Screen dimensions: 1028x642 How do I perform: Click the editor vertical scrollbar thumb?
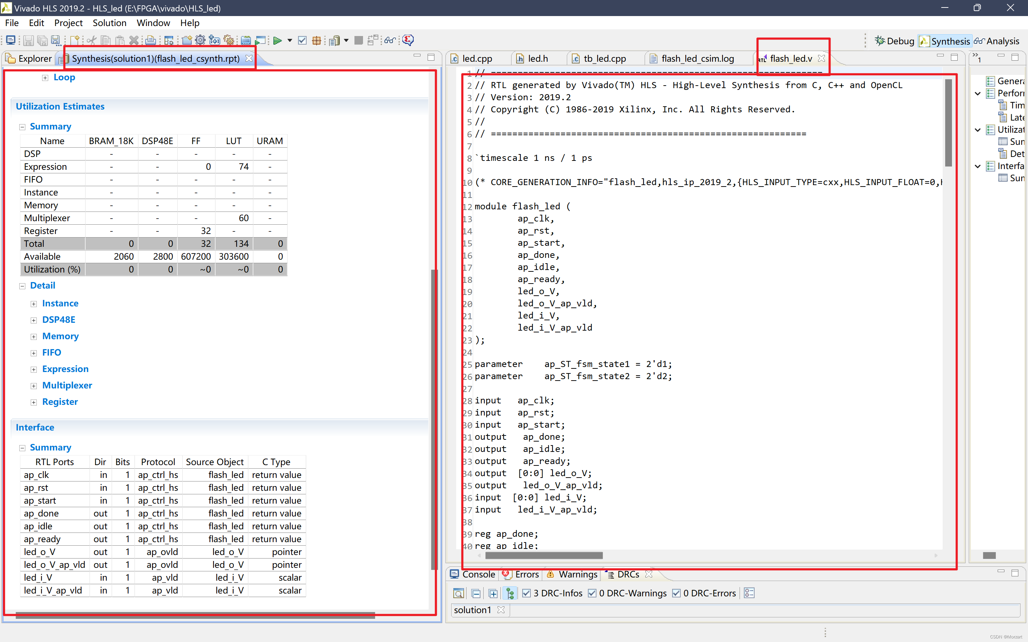[948, 122]
